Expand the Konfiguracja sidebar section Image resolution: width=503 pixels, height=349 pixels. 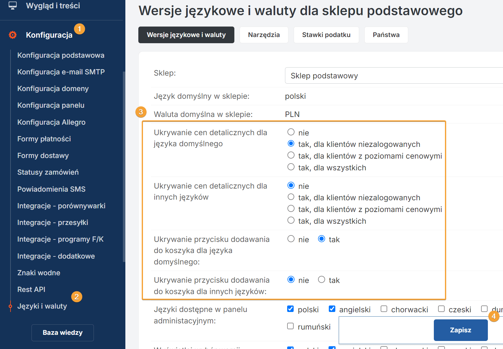click(49, 35)
